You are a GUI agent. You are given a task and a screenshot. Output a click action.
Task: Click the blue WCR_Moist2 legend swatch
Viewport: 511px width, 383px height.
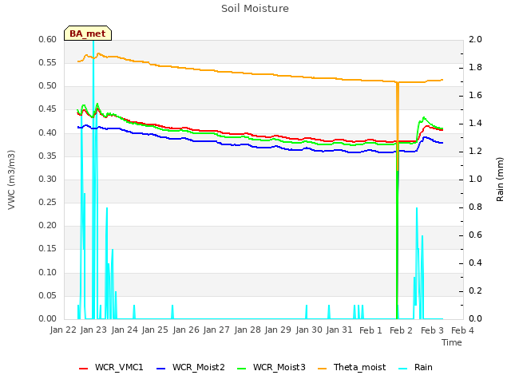161,369
